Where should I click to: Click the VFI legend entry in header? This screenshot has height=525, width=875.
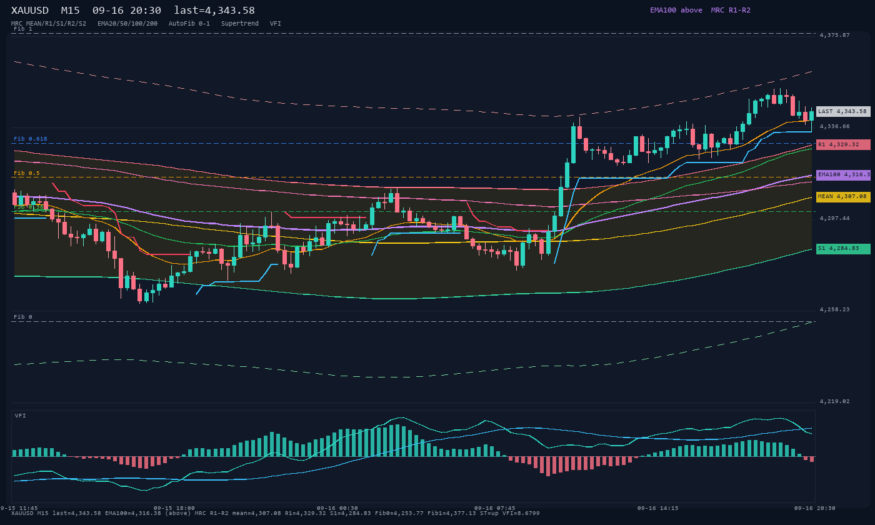tap(276, 23)
